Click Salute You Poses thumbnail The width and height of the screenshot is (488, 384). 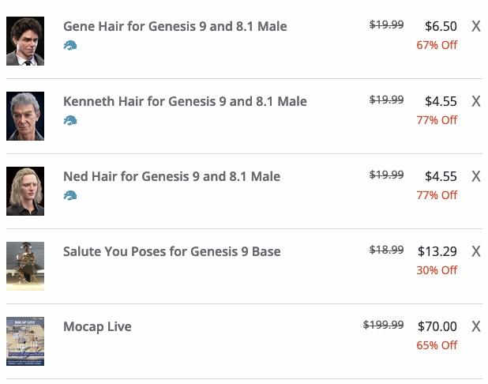[25, 266]
